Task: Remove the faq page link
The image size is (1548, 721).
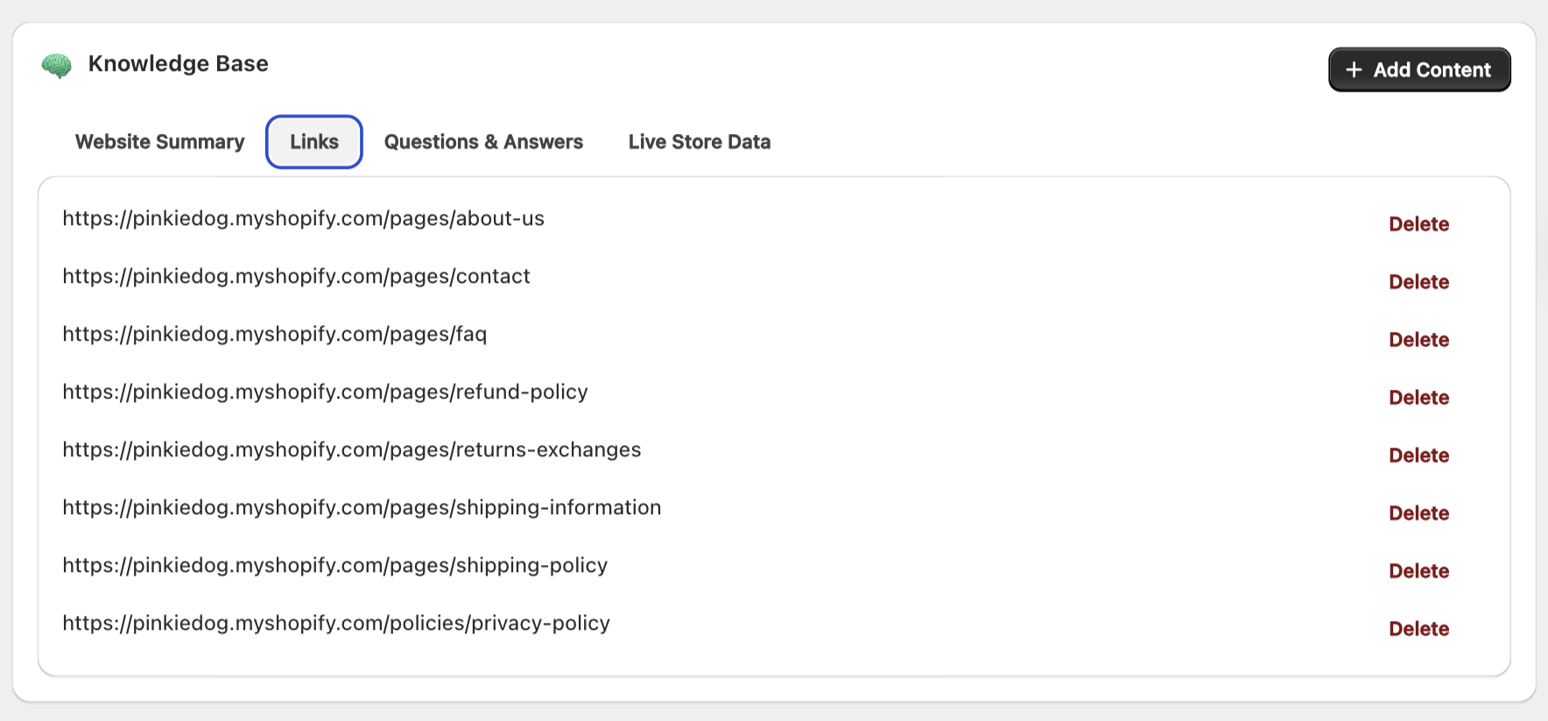Action: [1418, 340]
